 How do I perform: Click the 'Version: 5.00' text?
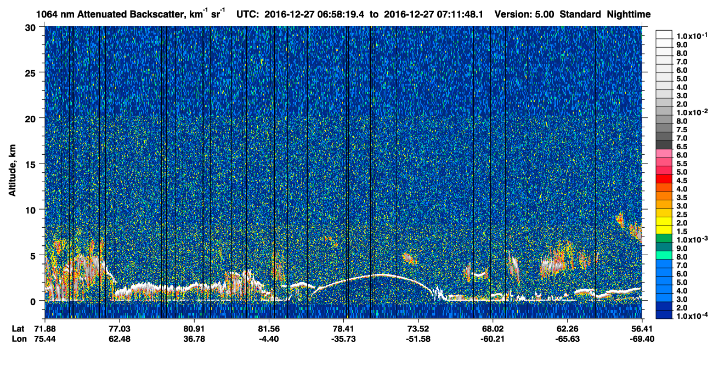point(525,14)
